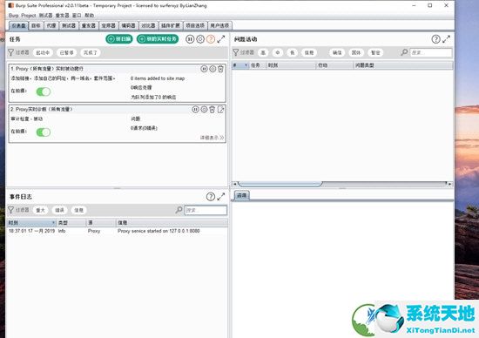Toggle the 已暂停 paused filter in Tasks
This screenshot has height=338, width=479.
[x=66, y=52]
